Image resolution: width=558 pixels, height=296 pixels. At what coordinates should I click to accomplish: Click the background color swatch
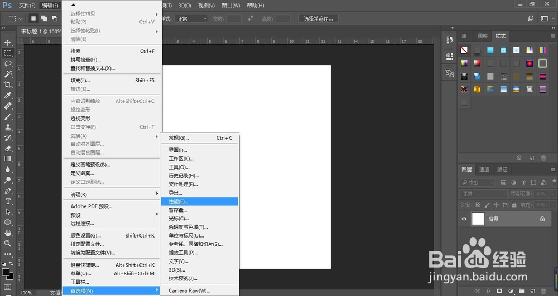pos(9,276)
